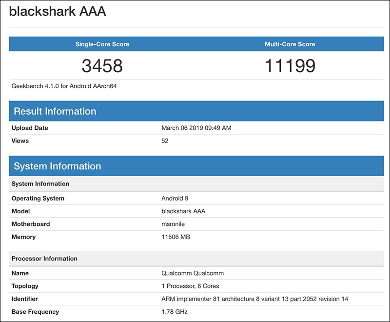The width and height of the screenshot is (390, 322).
Task: Click the Model value blackshark AAA
Action: click(x=183, y=211)
